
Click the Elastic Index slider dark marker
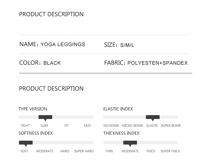coord(153,117)
